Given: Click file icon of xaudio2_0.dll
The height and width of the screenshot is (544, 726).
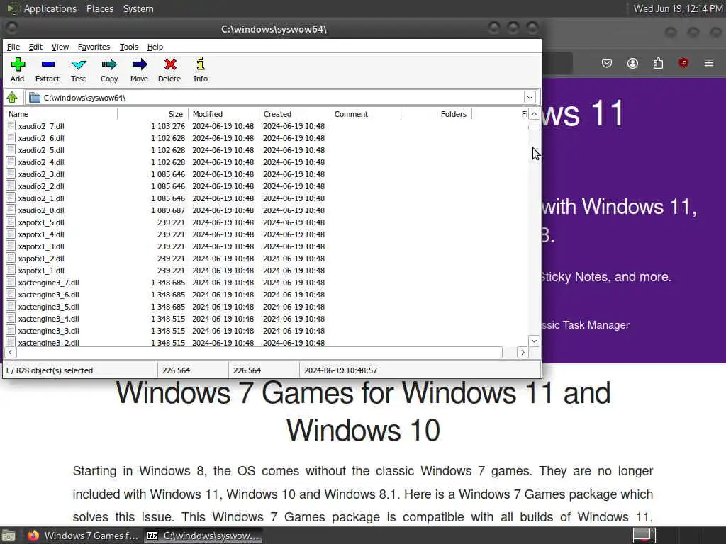Looking at the screenshot, I should [11, 210].
